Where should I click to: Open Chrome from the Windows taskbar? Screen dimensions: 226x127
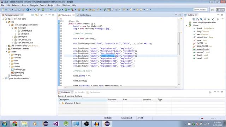(15, 123)
